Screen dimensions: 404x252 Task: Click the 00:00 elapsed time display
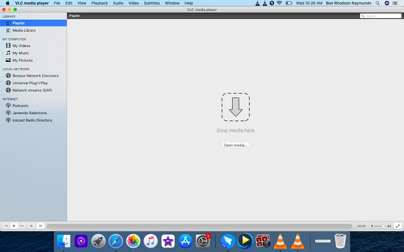tap(361, 226)
